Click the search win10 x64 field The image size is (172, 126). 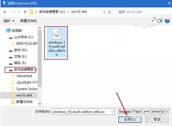point(144,12)
